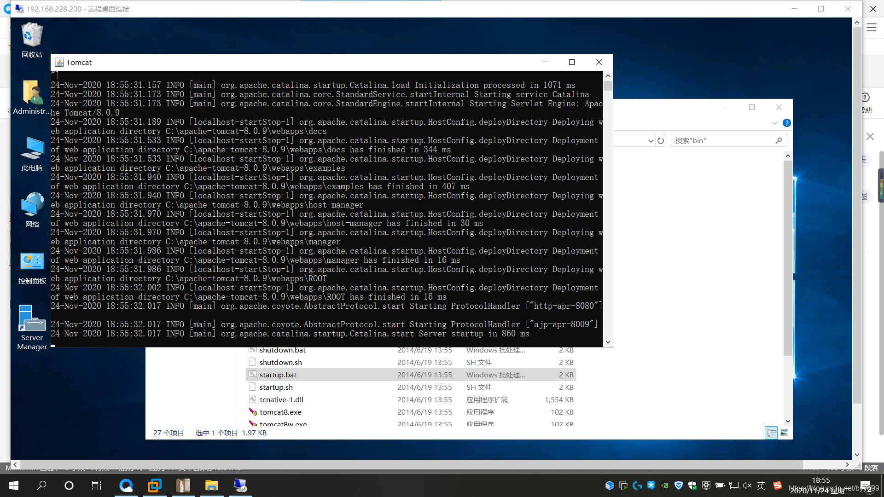Click the network tray icon
The width and height of the screenshot is (884, 497).
734,485
